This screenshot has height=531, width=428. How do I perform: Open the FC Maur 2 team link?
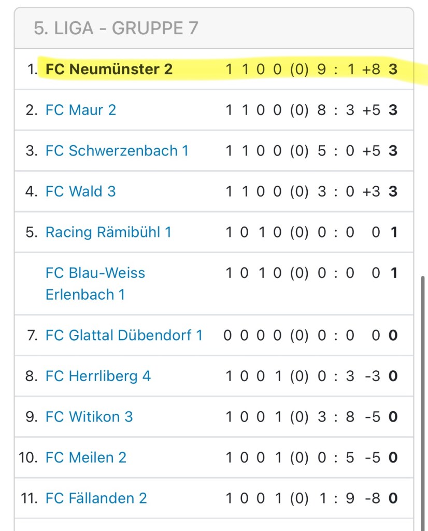(x=81, y=110)
